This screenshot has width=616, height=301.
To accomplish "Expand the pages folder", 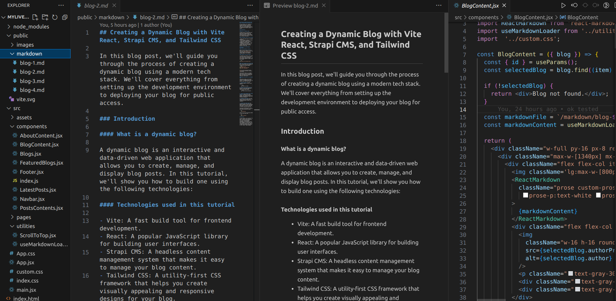I will (x=24, y=217).
